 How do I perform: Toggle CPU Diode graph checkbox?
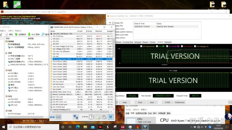[167, 46]
